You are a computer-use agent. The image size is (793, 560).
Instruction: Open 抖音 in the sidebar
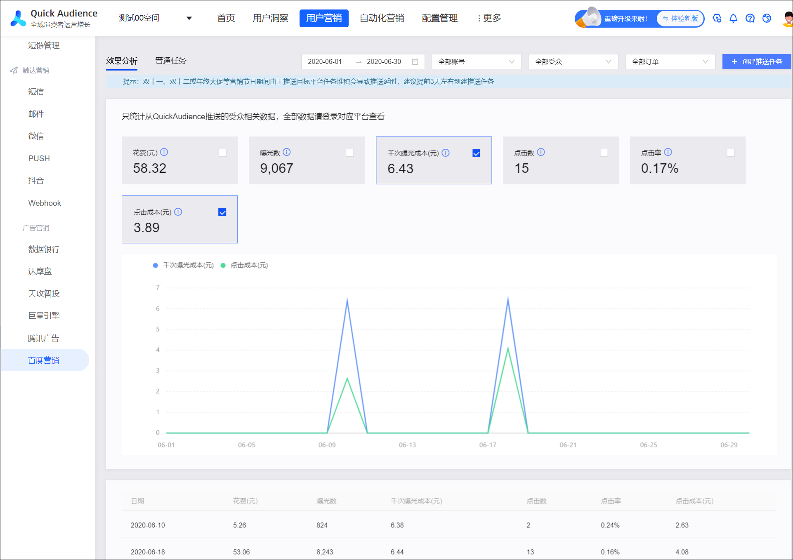[36, 181]
